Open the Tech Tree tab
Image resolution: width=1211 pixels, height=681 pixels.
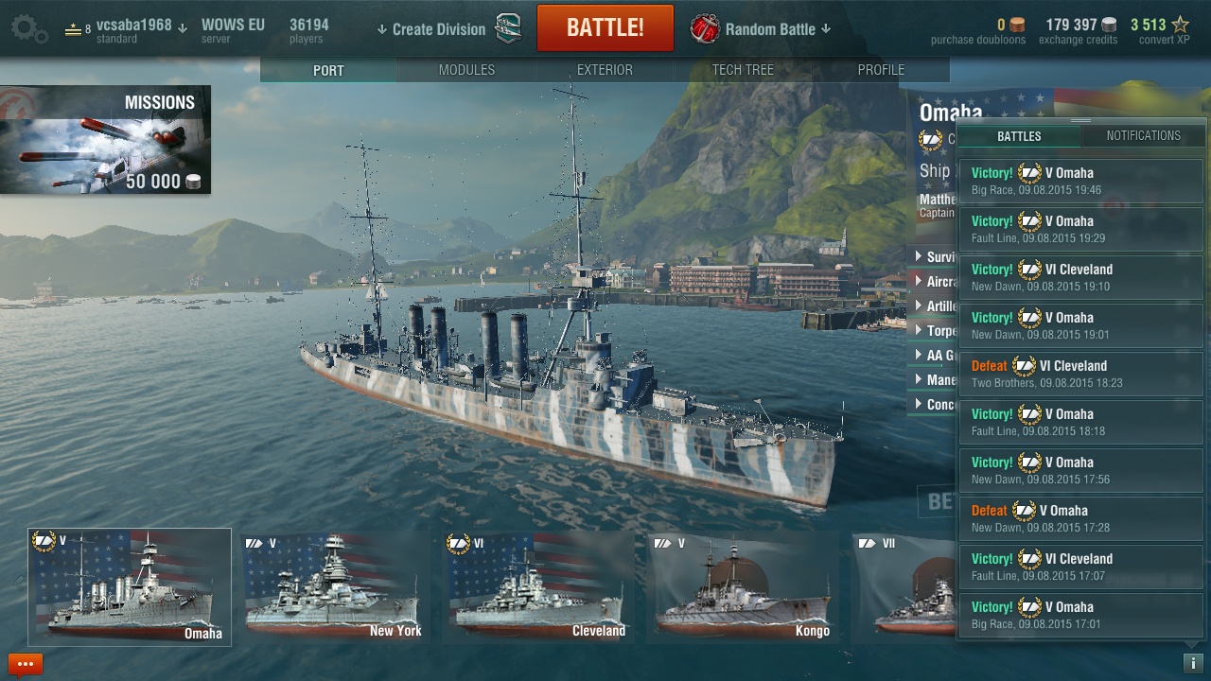pyautogui.click(x=743, y=70)
